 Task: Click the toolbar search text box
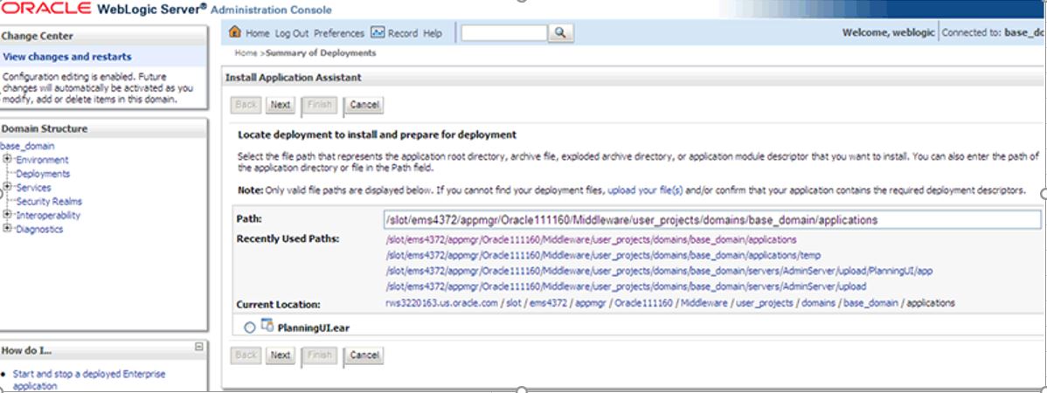[x=504, y=32]
